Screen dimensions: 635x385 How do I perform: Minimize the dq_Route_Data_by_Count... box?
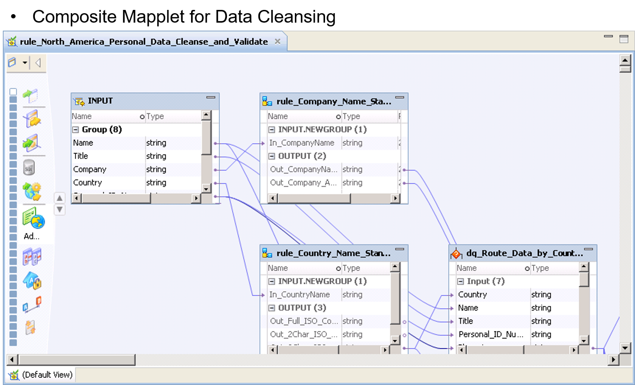[x=588, y=249]
